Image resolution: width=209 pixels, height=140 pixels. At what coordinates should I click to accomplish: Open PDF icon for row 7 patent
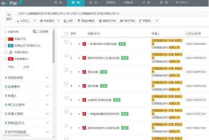coord(84,128)
